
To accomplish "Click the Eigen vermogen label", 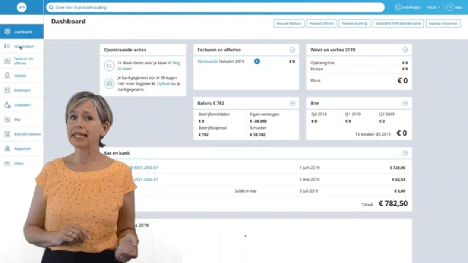I will coord(265,114).
